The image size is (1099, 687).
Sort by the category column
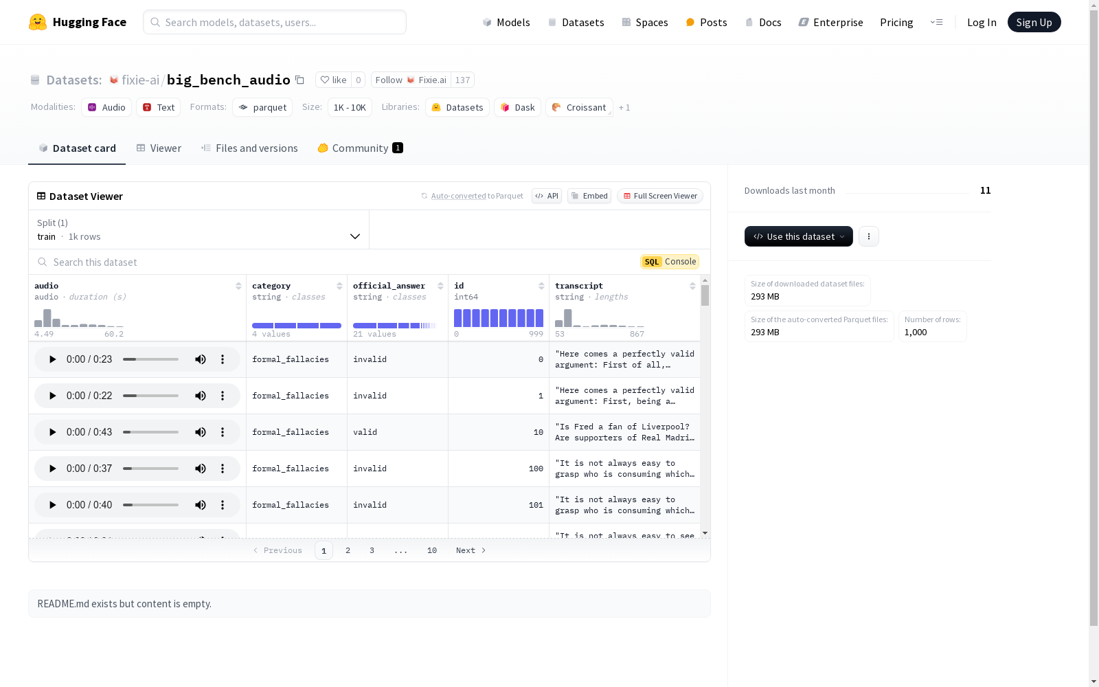[339, 286]
